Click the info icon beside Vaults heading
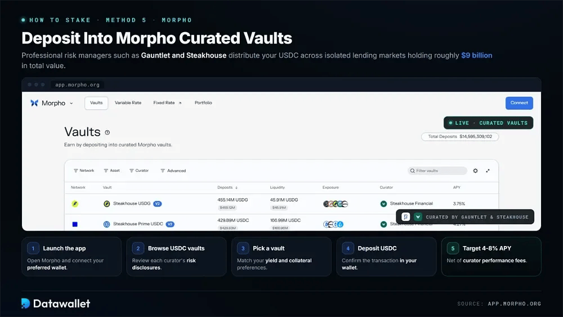 (108, 132)
